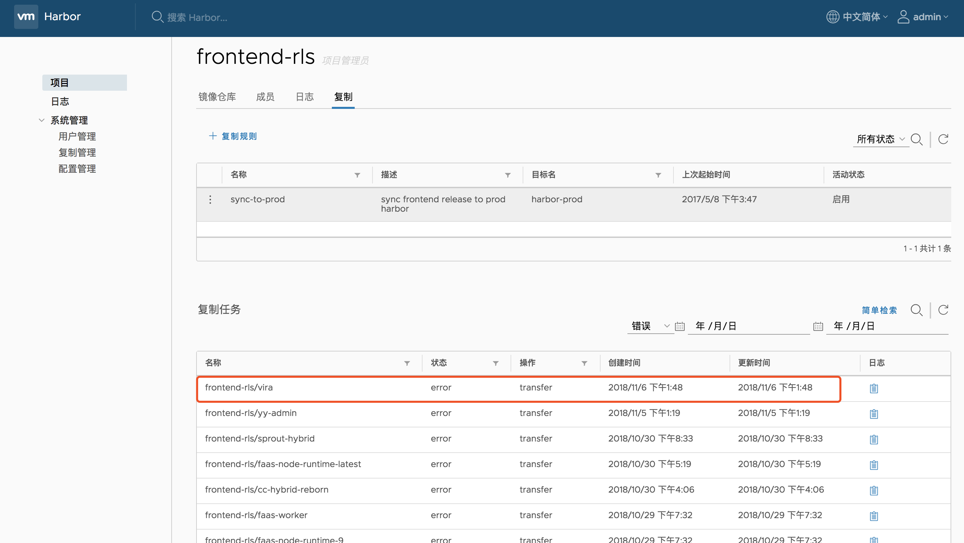The height and width of the screenshot is (543, 964).
Task: Open action menu for sync-to-prod rule
Action: 210,200
